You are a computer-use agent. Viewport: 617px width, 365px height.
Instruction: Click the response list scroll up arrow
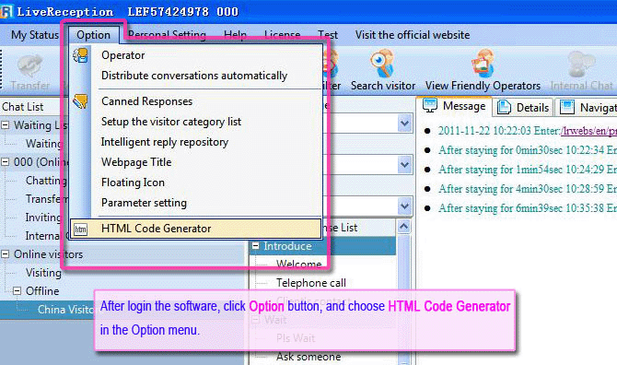(403, 227)
